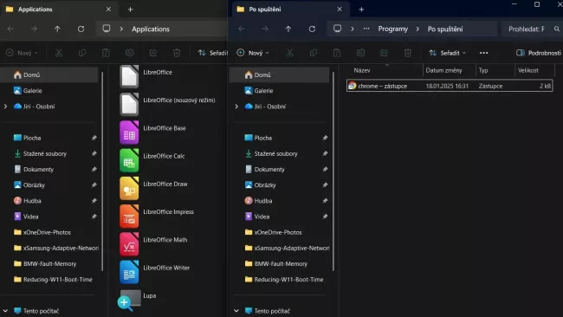The image size is (563, 317).
Task: Click Copy icon in Po spuštění toolbar
Action: 313,53
